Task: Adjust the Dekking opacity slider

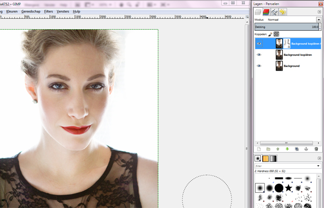Action: click(x=286, y=27)
